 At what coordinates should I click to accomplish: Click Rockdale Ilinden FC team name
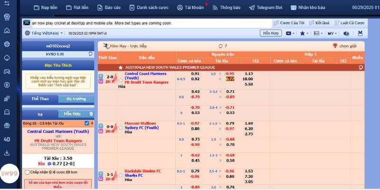click(x=143, y=171)
